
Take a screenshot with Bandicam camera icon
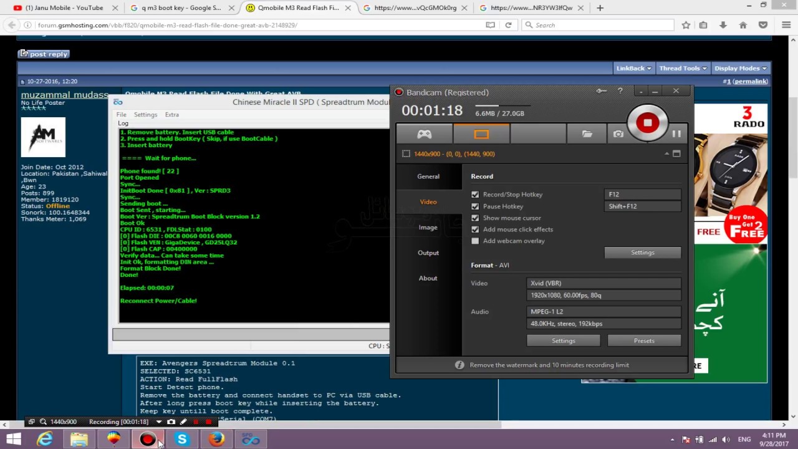point(618,134)
